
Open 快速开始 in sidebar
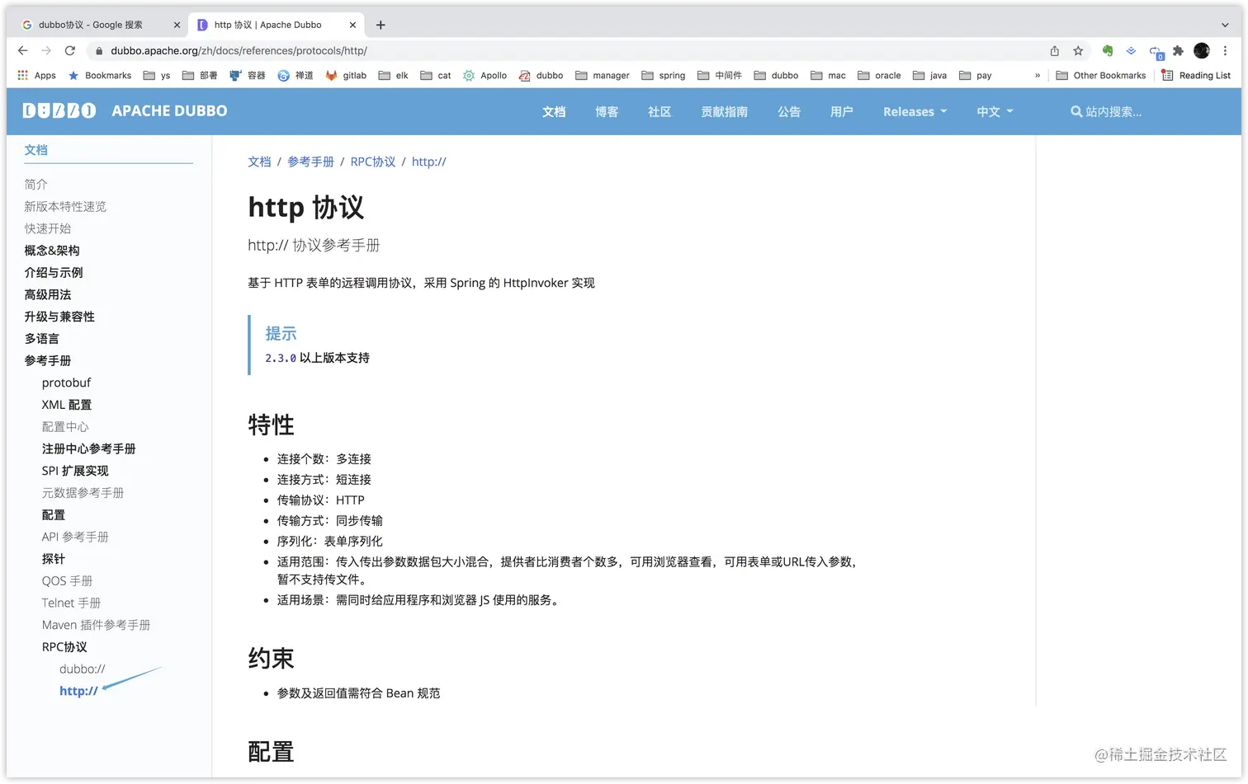(x=47, y=228)
